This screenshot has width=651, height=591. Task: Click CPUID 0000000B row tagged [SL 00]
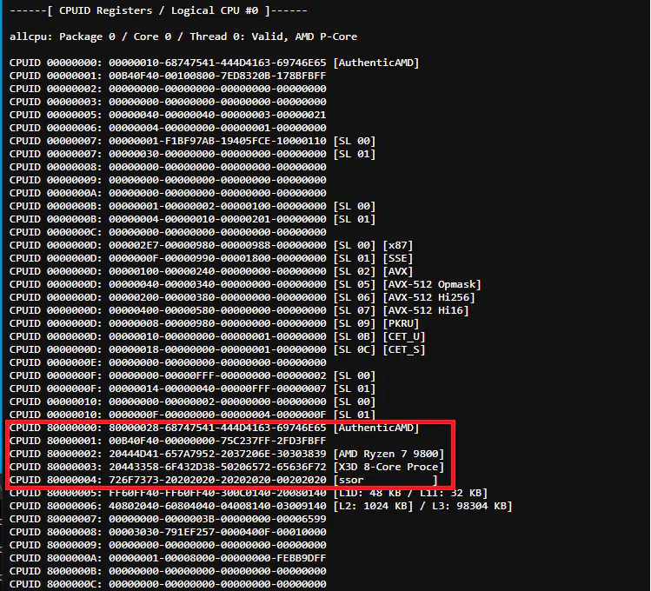tap(193, 206)
